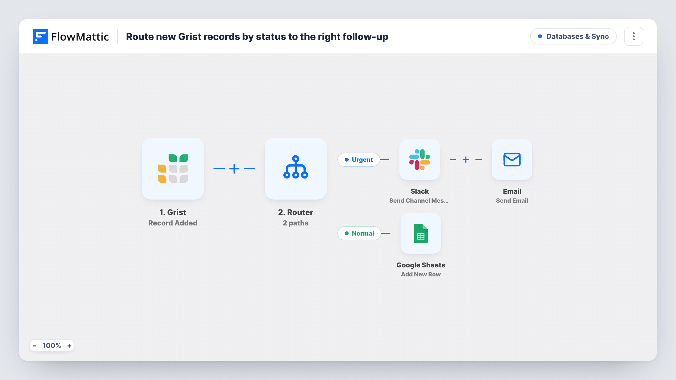Select the Urgent route path label

[359, 160]
